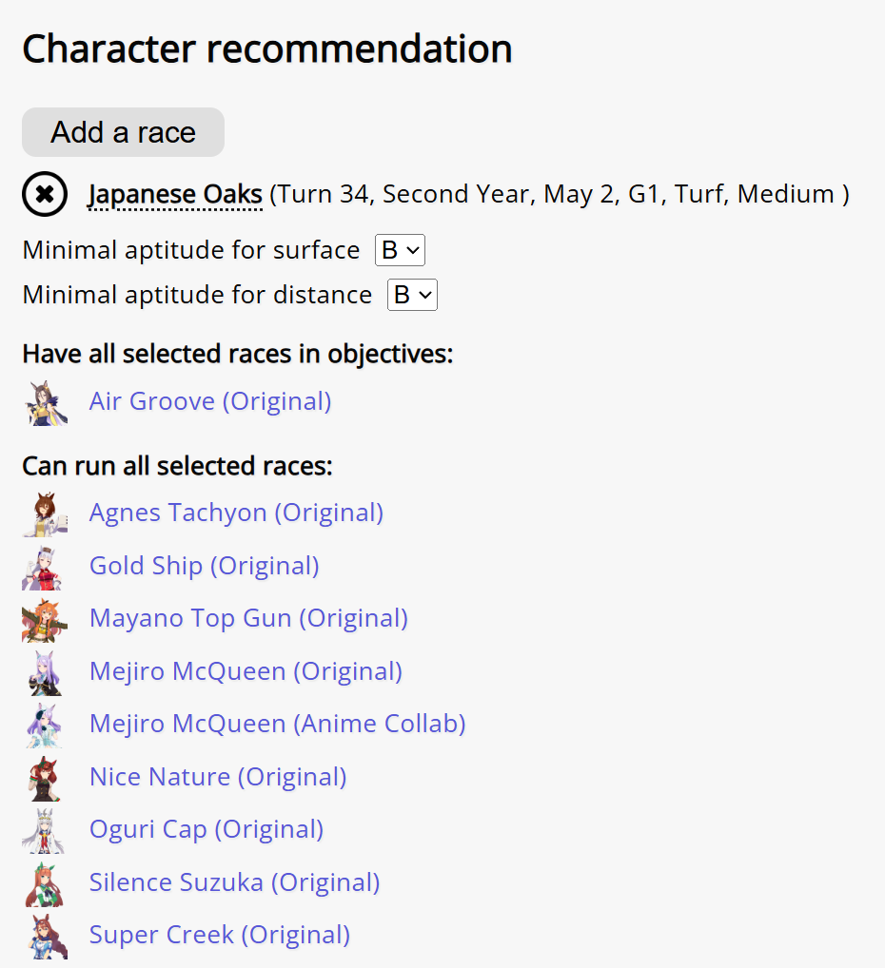
Task: Click Air Groove character portrait icon
Action: (45, 402)
